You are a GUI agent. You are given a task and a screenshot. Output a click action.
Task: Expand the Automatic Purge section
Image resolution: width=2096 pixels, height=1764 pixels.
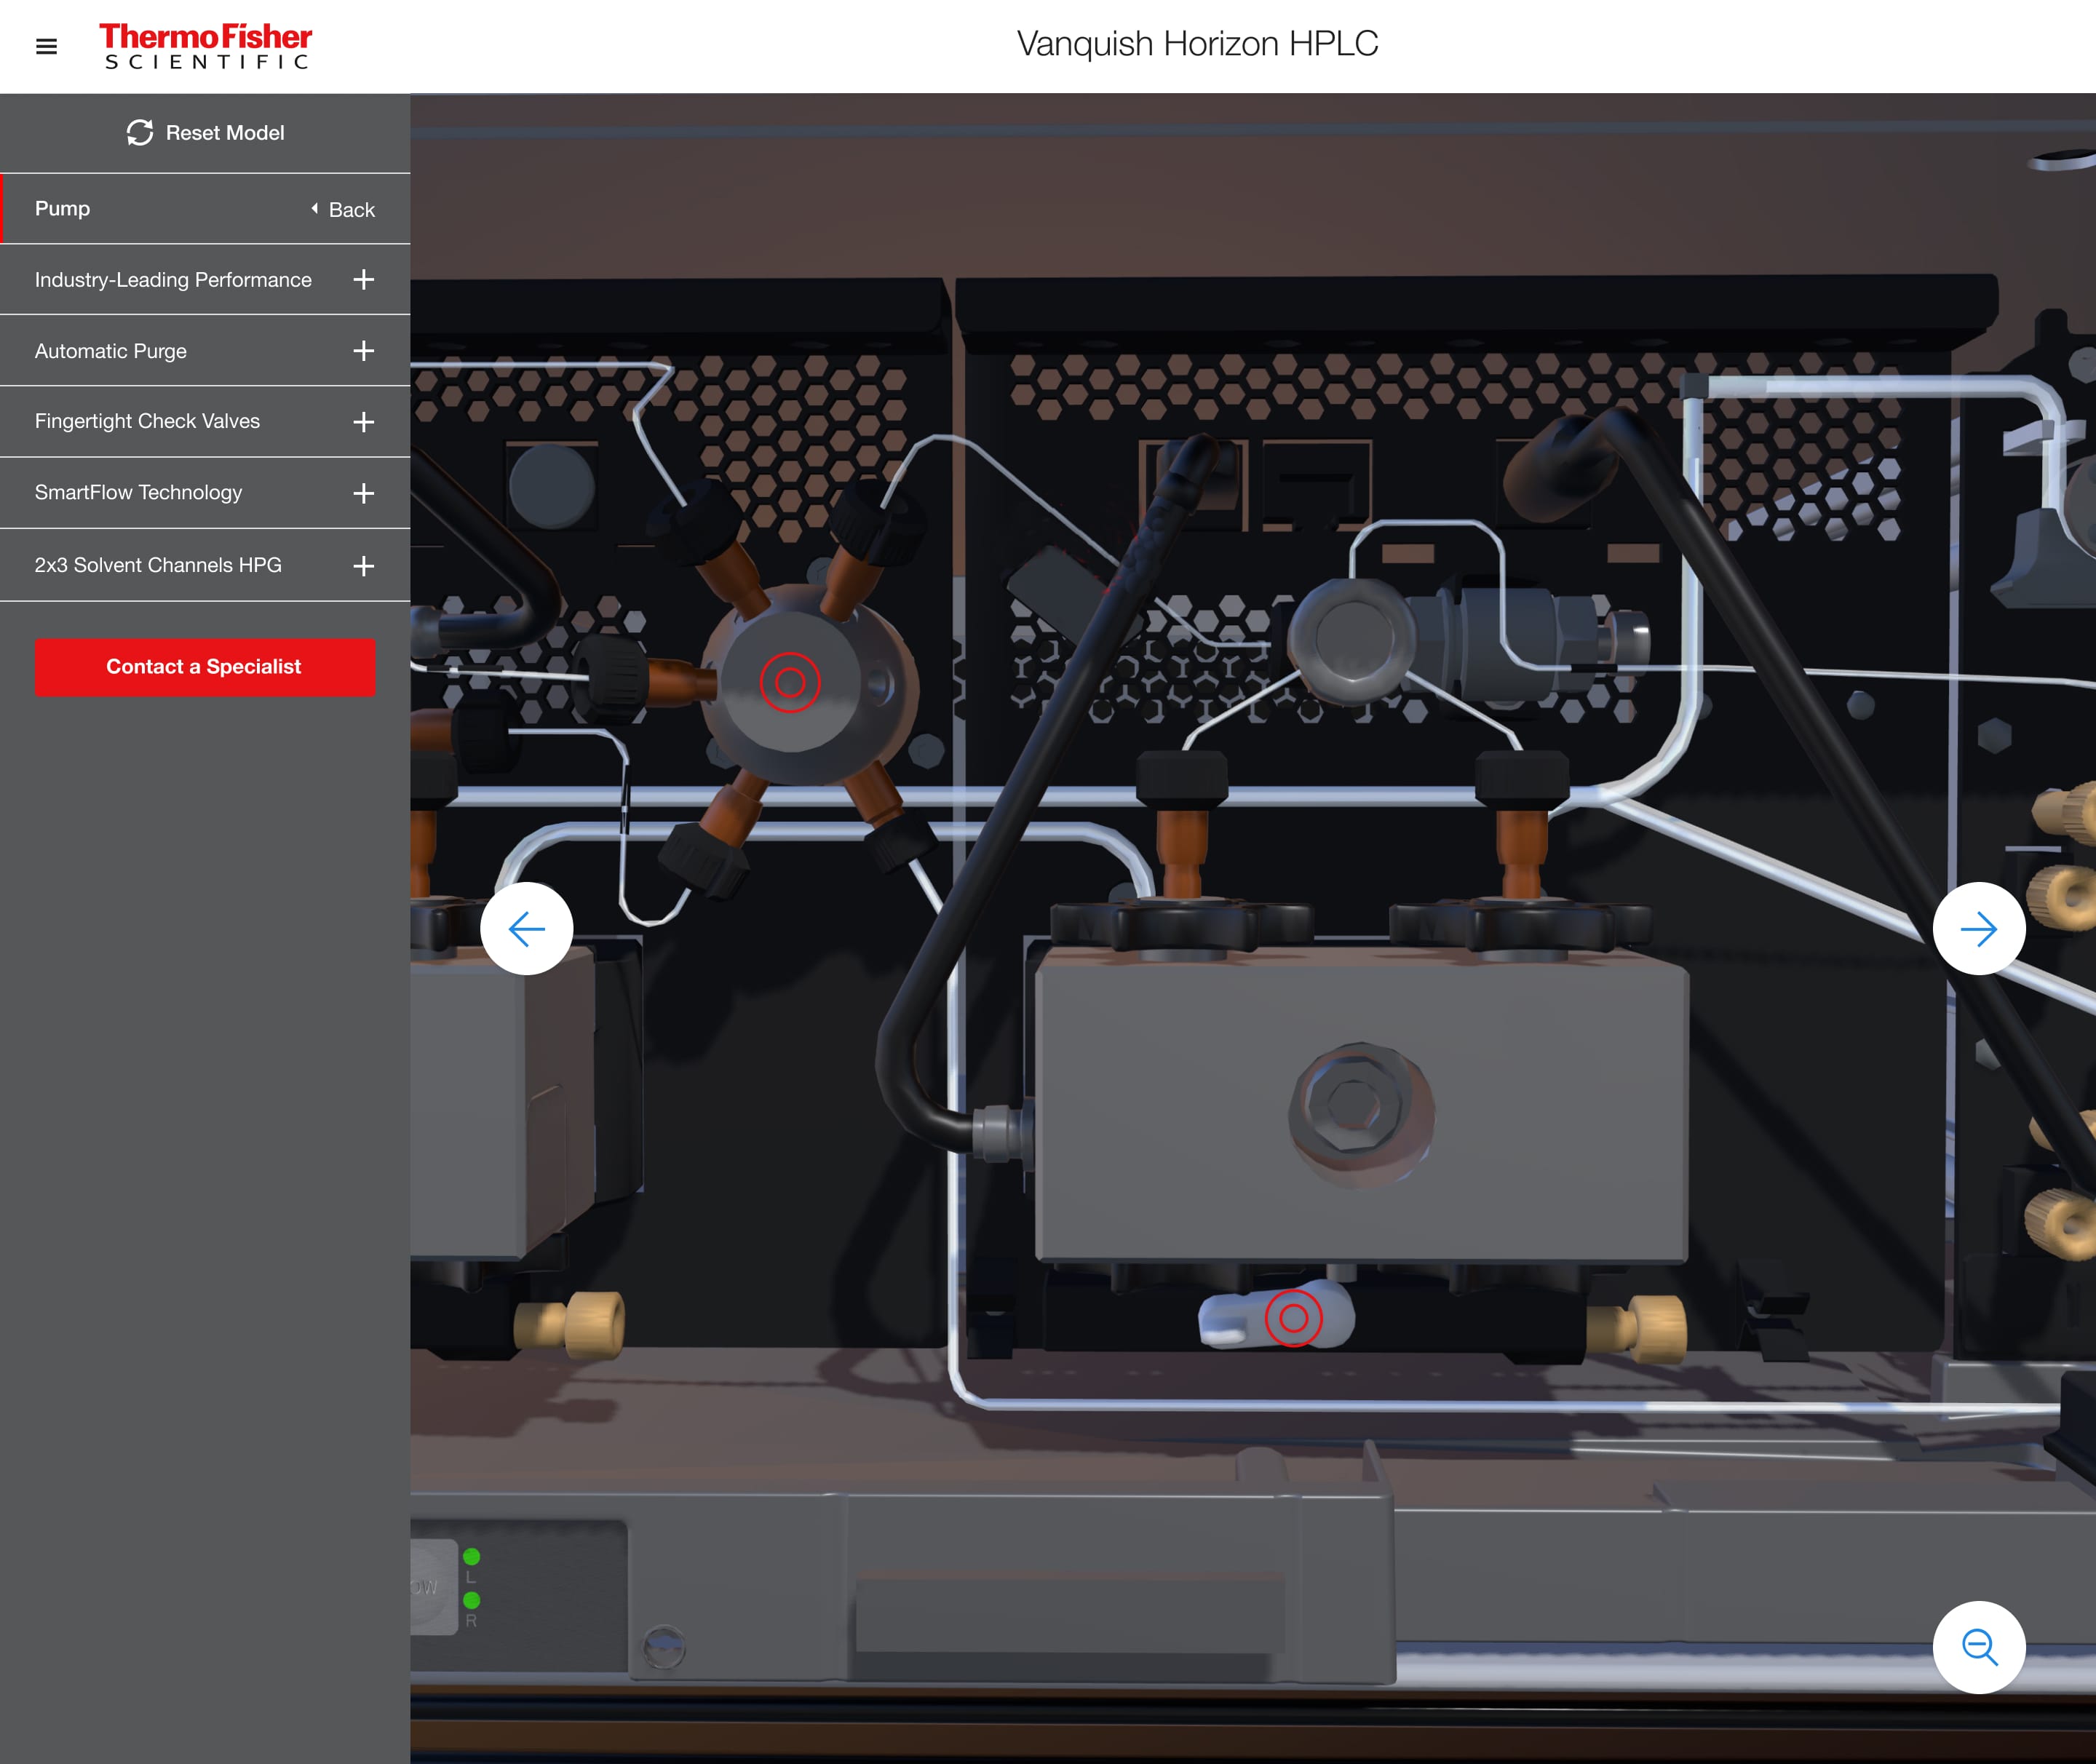(x=364, y=350)
